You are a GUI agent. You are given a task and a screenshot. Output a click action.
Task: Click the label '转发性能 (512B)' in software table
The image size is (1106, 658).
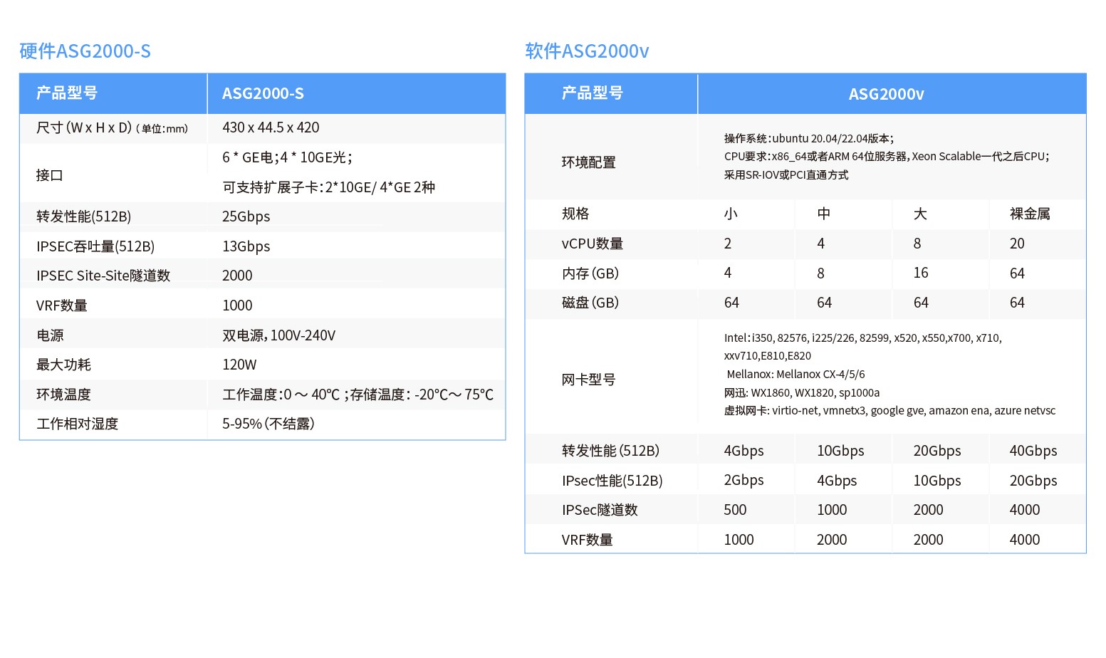[610, 451]
